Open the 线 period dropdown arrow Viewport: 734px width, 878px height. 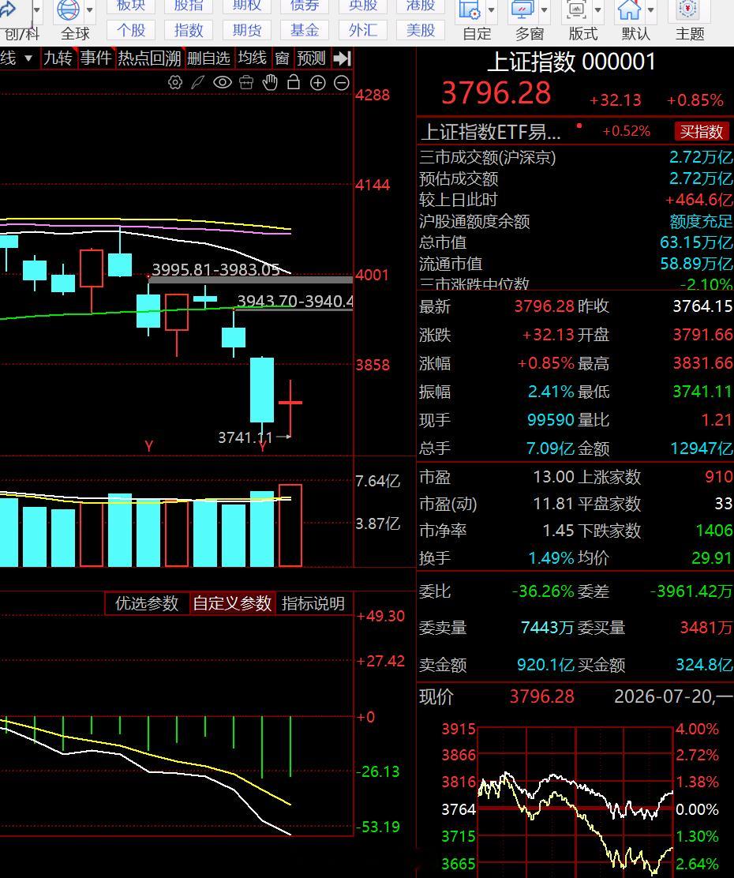click(28, 58)
